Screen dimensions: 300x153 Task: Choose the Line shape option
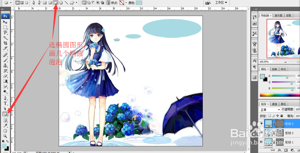tap(66, 3)
